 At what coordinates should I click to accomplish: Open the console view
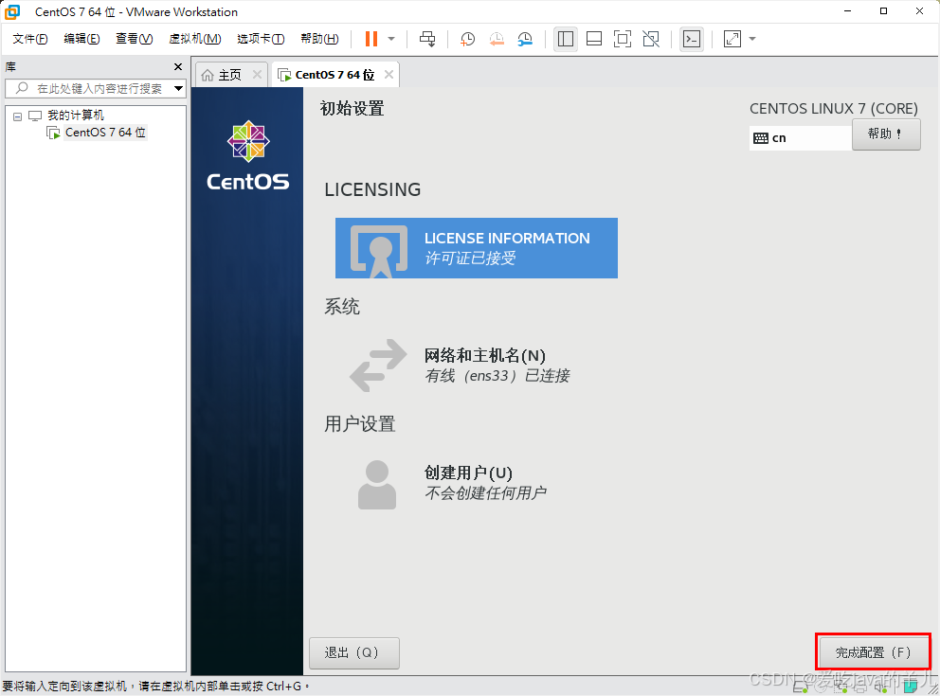point(692,39)
